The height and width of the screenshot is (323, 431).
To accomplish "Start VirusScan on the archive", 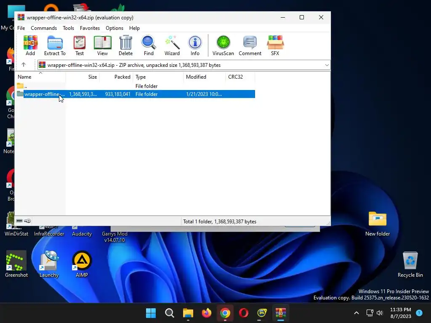I will pos(223,45).
